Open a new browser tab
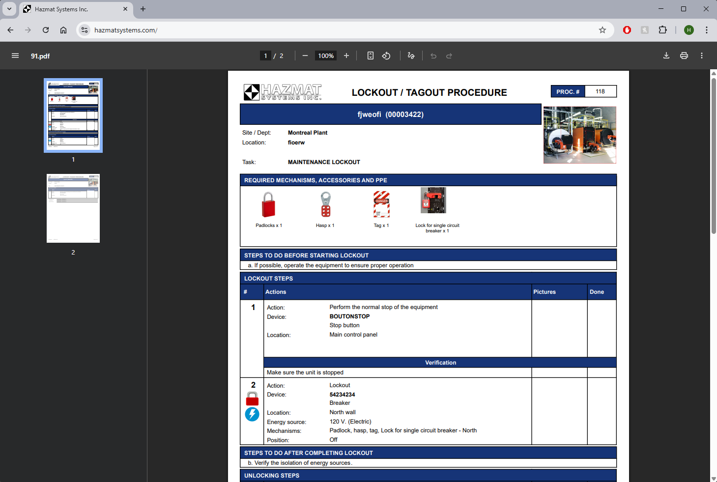Viewport: 717px width, 482px height. point(143,9)
